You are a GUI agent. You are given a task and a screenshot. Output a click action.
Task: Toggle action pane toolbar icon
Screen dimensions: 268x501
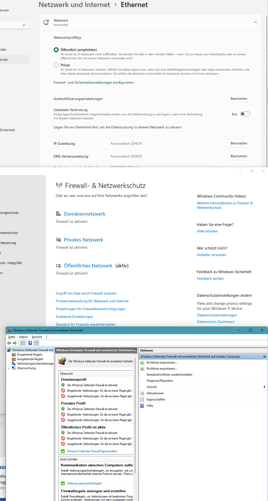[x=36, y=343]
